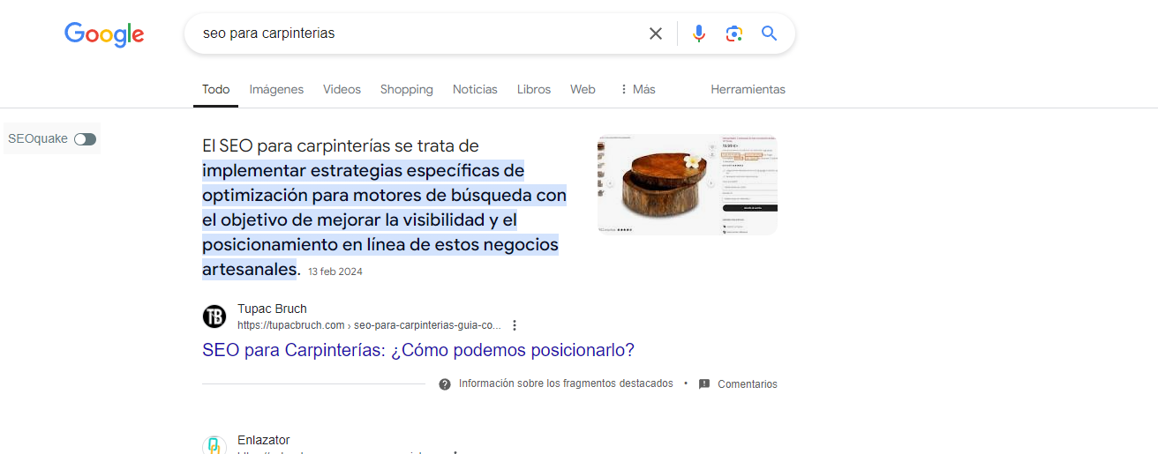Click the featured snippet info question-mark icon
Image resolution: width=1158 pixels, height=454 pixels.
coord(445,384)
